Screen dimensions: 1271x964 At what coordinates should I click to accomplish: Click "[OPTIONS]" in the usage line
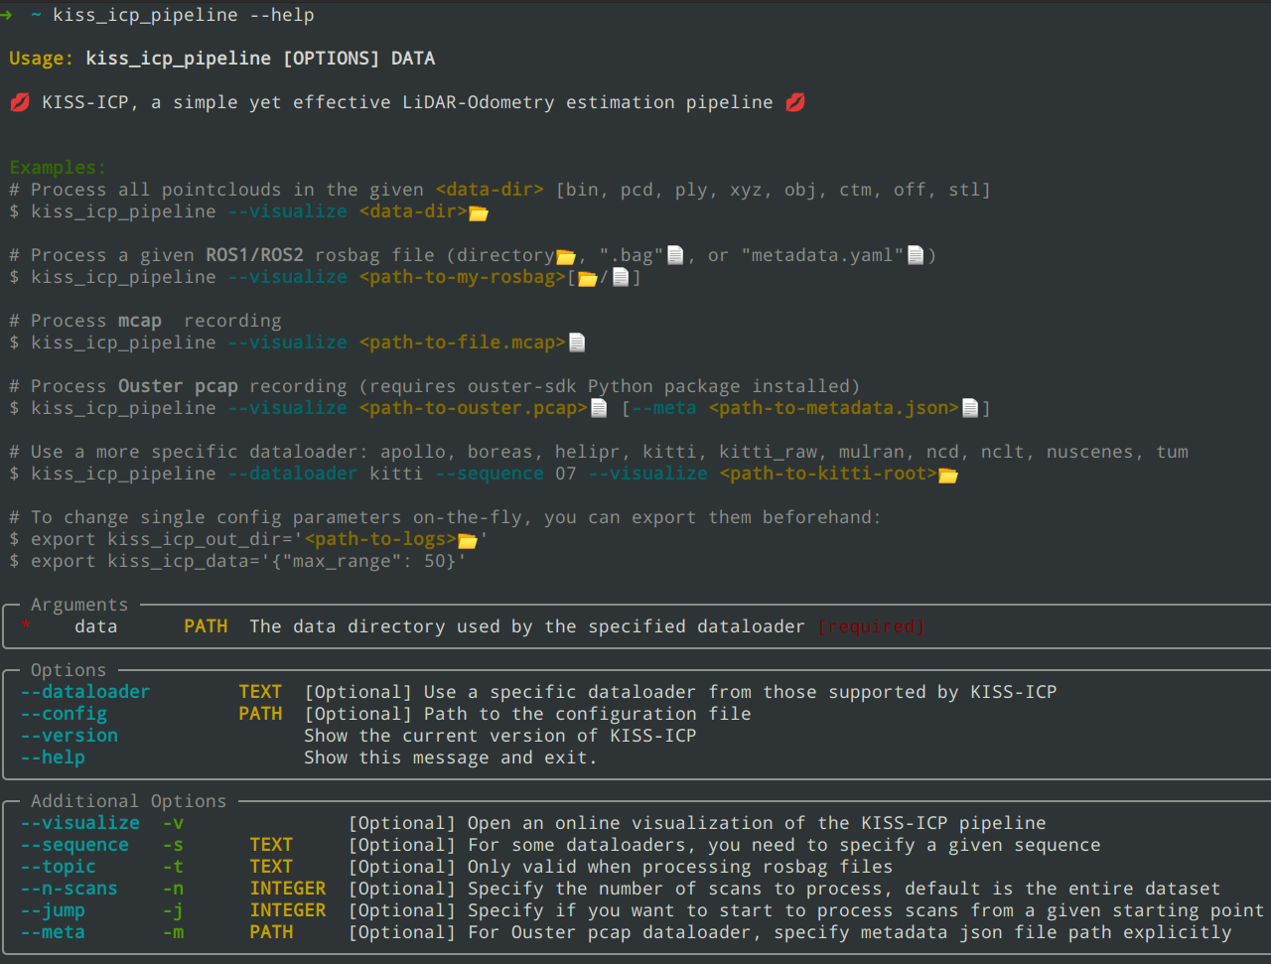(332, 59)
